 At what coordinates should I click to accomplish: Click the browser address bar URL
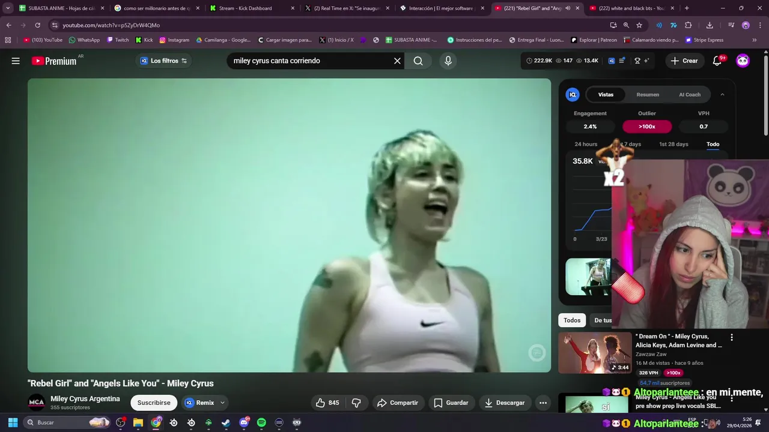click(x=111, y=25)
